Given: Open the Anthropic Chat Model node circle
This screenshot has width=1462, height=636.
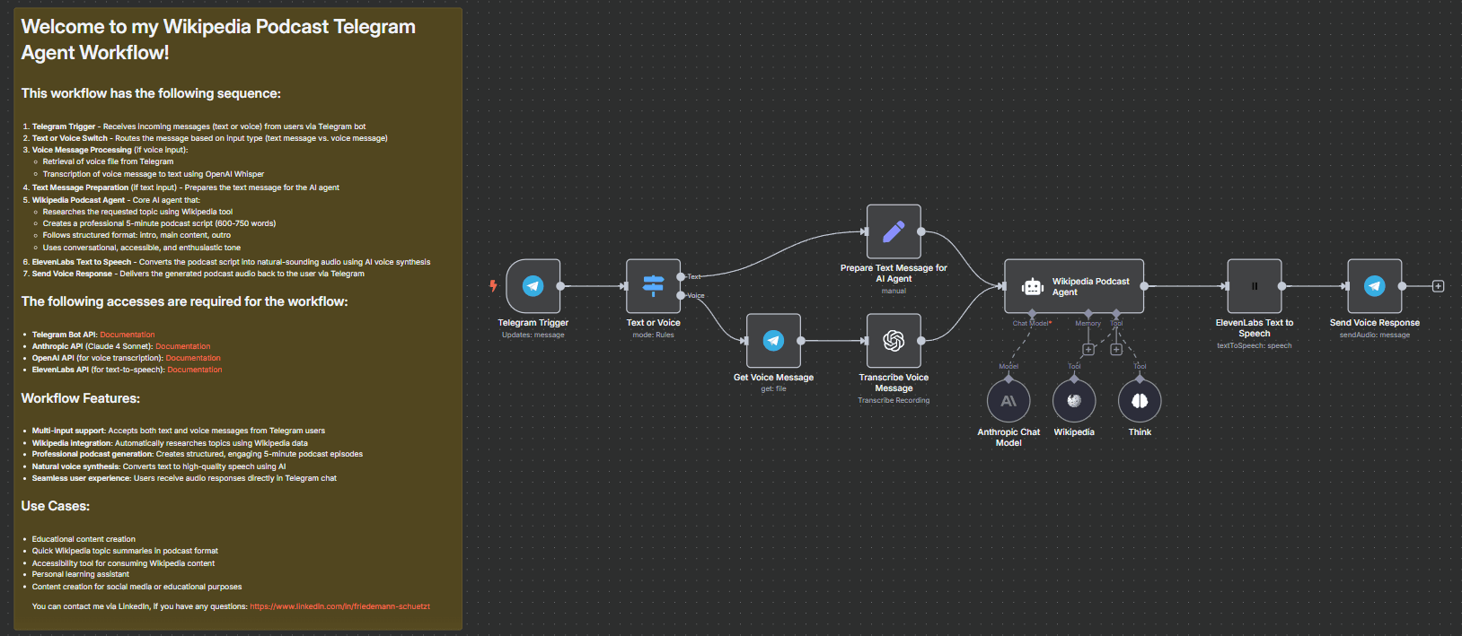Looking at the screenshot, I should click(x=1008, y=401).
